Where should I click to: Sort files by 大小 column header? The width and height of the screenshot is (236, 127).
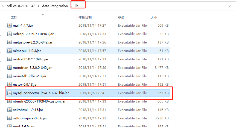(154, 17)
